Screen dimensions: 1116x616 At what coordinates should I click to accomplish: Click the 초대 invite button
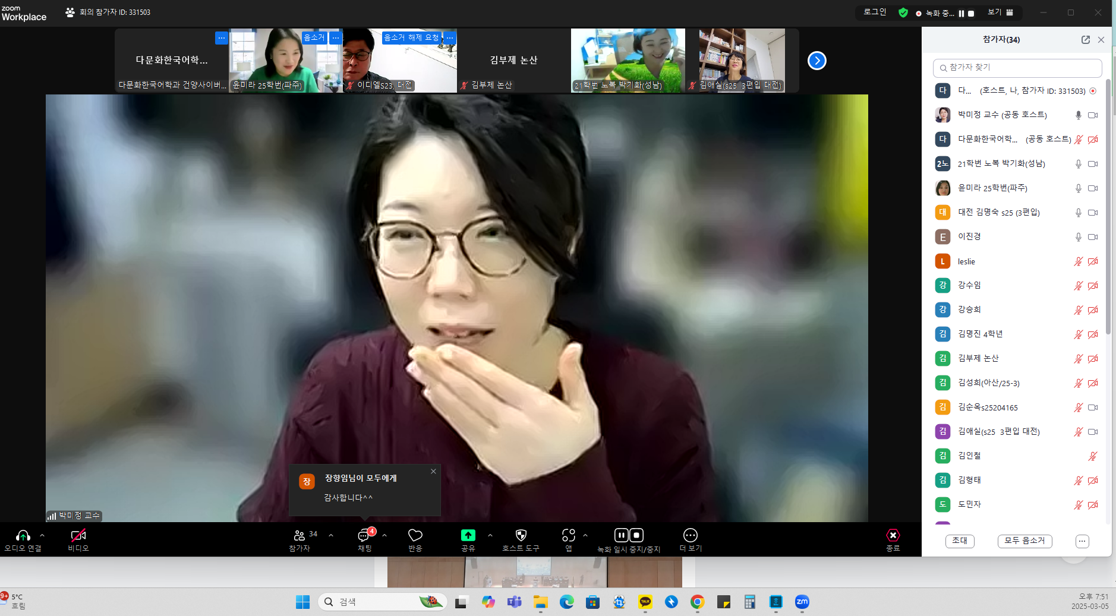click(x=960, y=541)
